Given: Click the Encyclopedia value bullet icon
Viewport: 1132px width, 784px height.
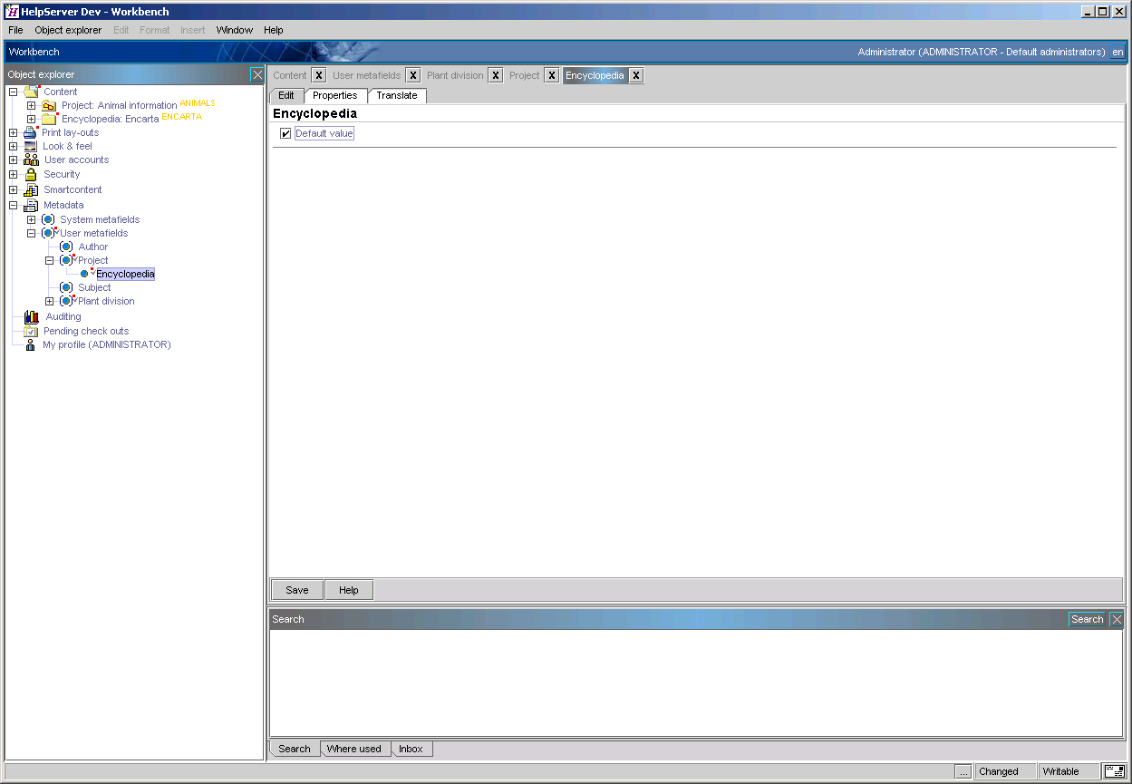Looking at the screenshot, I should pos(85,274).
